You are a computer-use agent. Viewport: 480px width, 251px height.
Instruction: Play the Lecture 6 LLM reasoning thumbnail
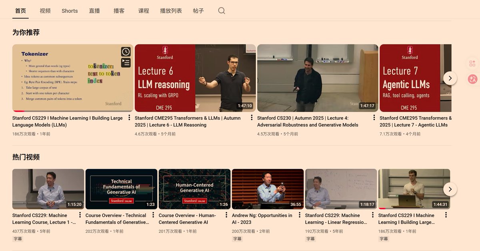(195, 78)
